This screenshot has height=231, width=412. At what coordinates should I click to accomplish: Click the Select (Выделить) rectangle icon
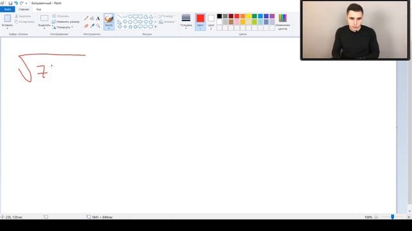pos(44,19)
